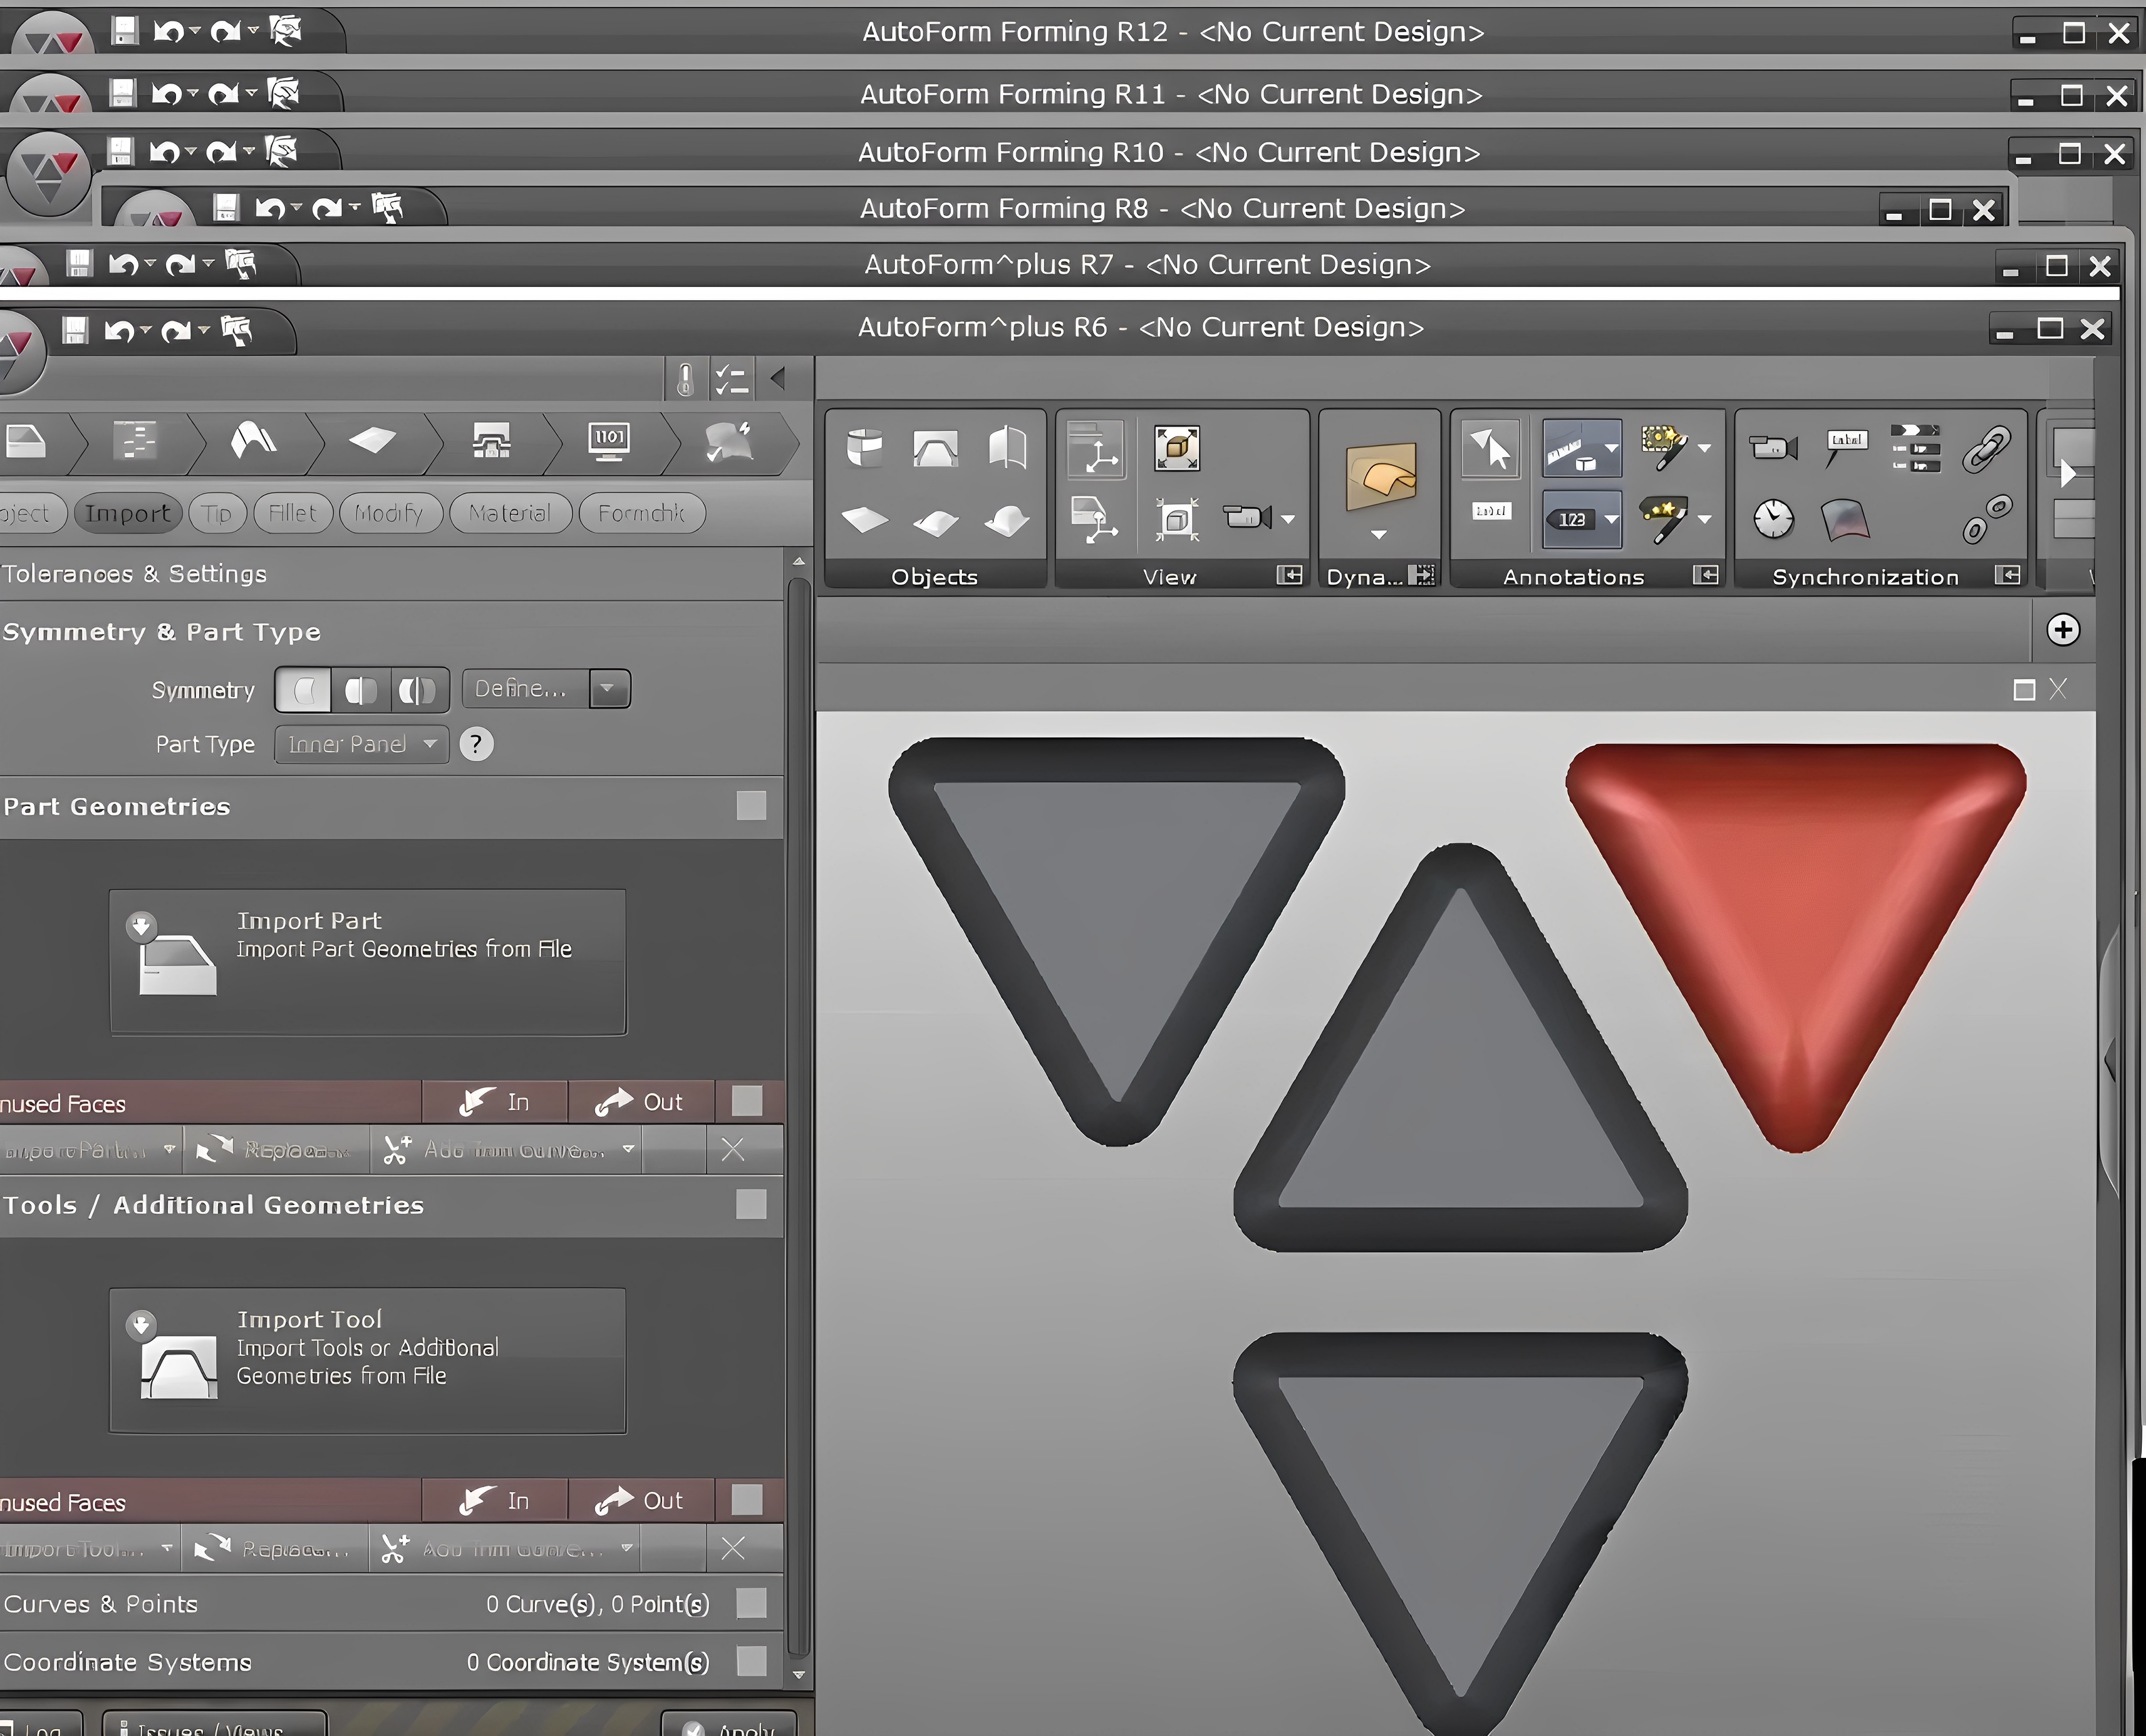The height and width of the screenshot is (1736, 2146).
Task: Click the chain link icon in the Synchronization group
Action: pyautogui.click(x=1986, y=449)
